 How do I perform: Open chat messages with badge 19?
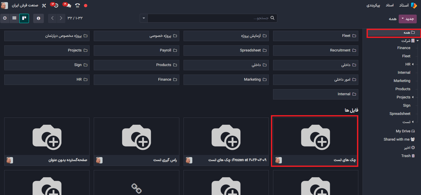[68, 5]
